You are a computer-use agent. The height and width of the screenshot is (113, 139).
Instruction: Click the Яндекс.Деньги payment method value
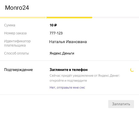62,53
